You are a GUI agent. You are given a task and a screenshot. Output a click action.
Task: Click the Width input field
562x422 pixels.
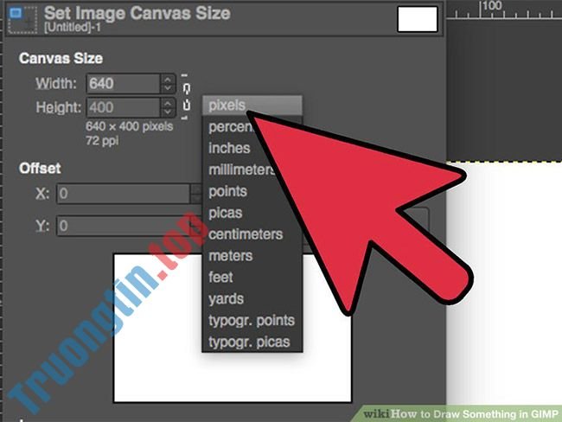(x=120, y=84)
